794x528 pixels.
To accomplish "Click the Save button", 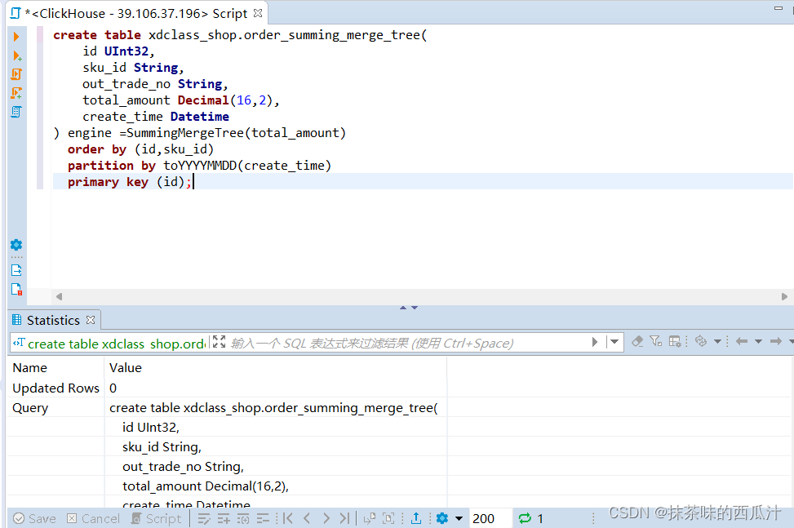I will click(x=34, y=518).
